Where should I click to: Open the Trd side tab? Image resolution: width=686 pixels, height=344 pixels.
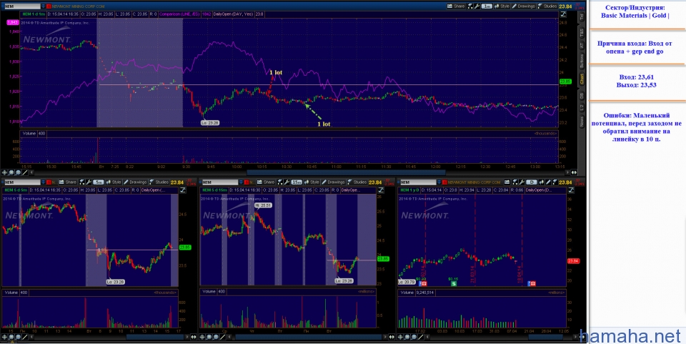coord(582,16)
